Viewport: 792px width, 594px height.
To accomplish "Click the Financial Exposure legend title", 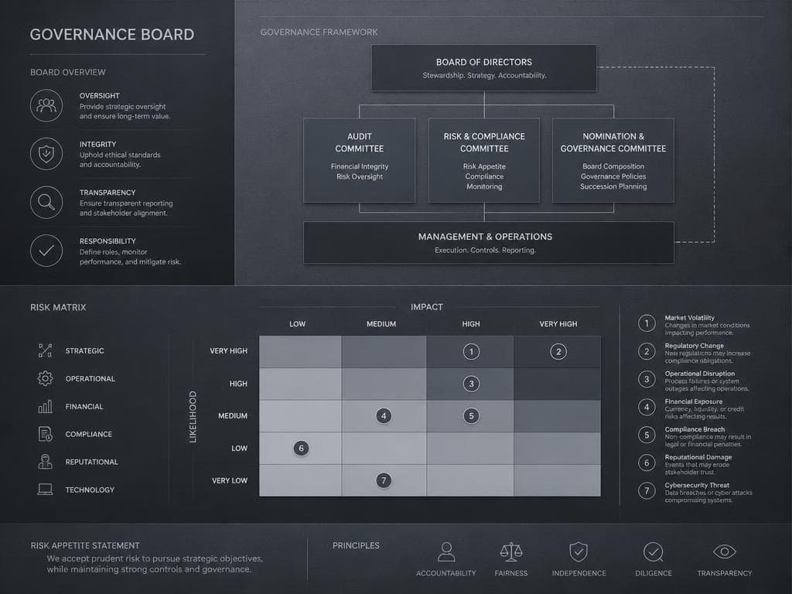I will click(x=694, y=401).
